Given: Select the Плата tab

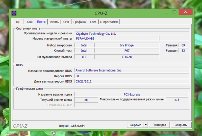Looking at the screenshot, I should tap(41, 22).
